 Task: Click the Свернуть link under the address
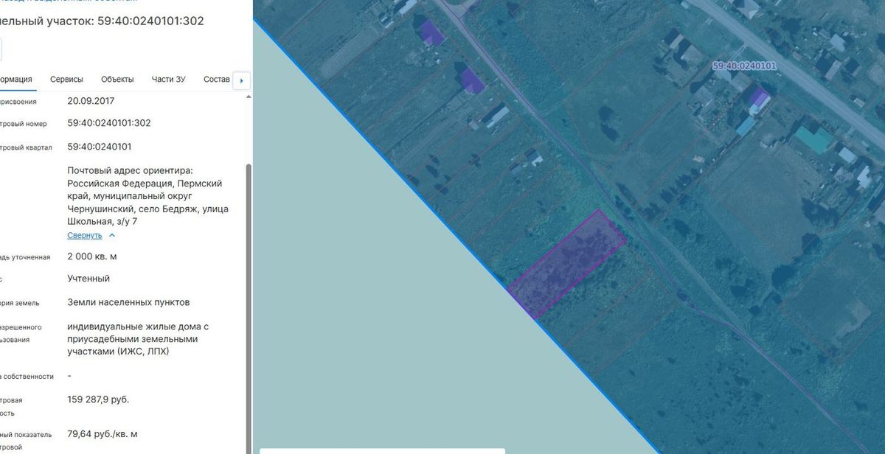[85, 235]
